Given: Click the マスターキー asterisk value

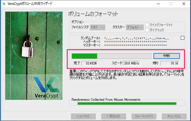Looking at the screenshot, I should [135, 45].
